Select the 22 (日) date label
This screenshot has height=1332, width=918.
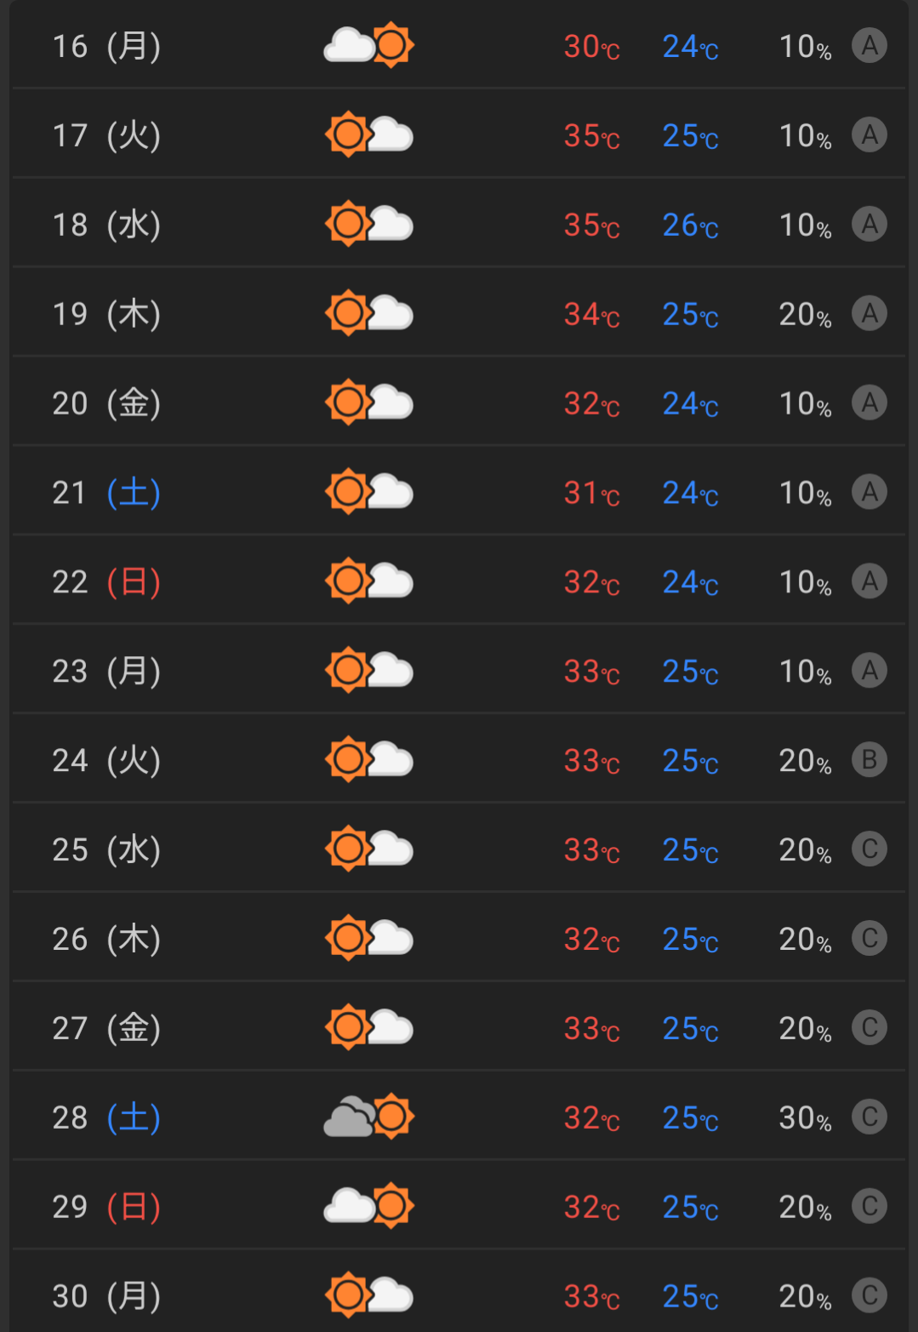tap(106, 582)
